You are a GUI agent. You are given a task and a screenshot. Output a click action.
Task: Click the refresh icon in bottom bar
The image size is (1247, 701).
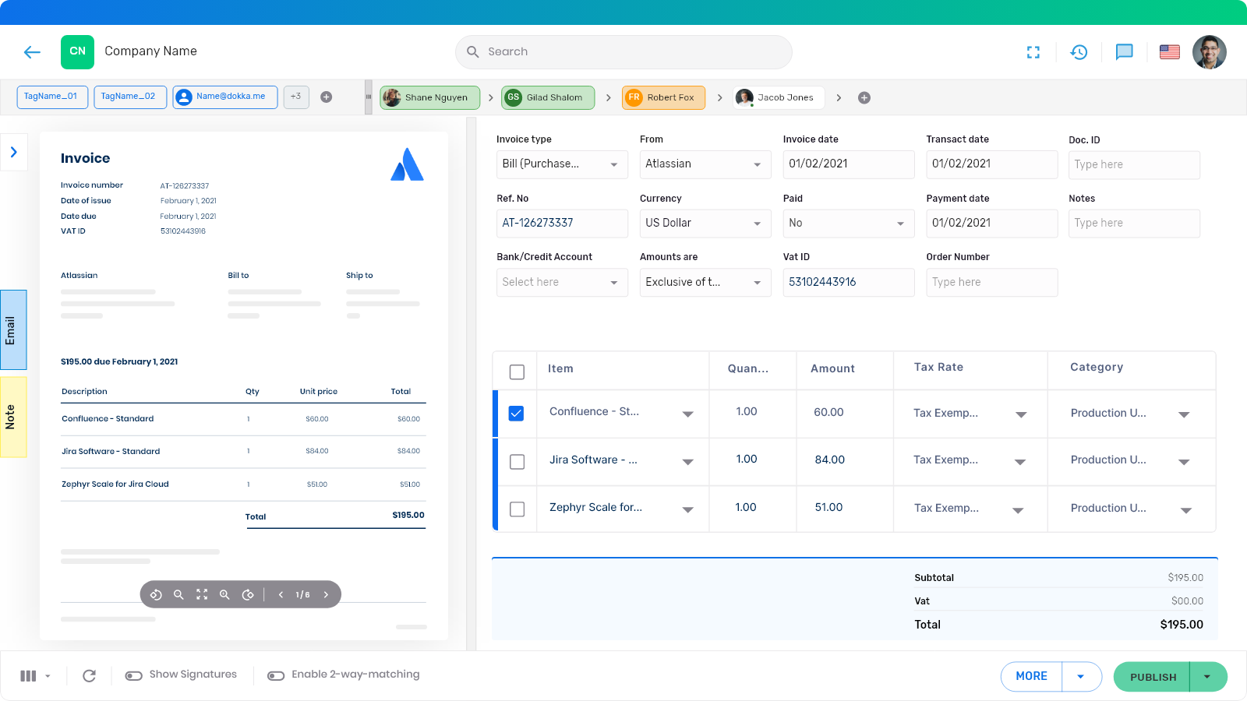tap(90, 676)
